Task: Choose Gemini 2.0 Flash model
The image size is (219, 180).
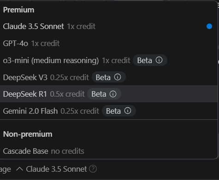Action: 109,111
